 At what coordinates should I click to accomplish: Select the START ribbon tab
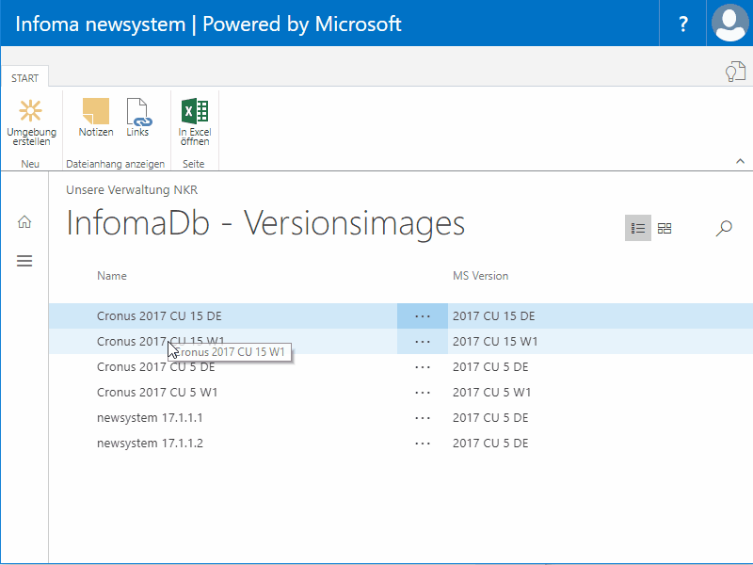pos(25,78)
